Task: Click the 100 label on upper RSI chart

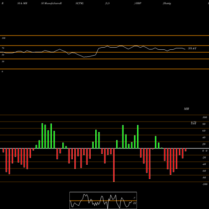Action: tap(3, 38)
